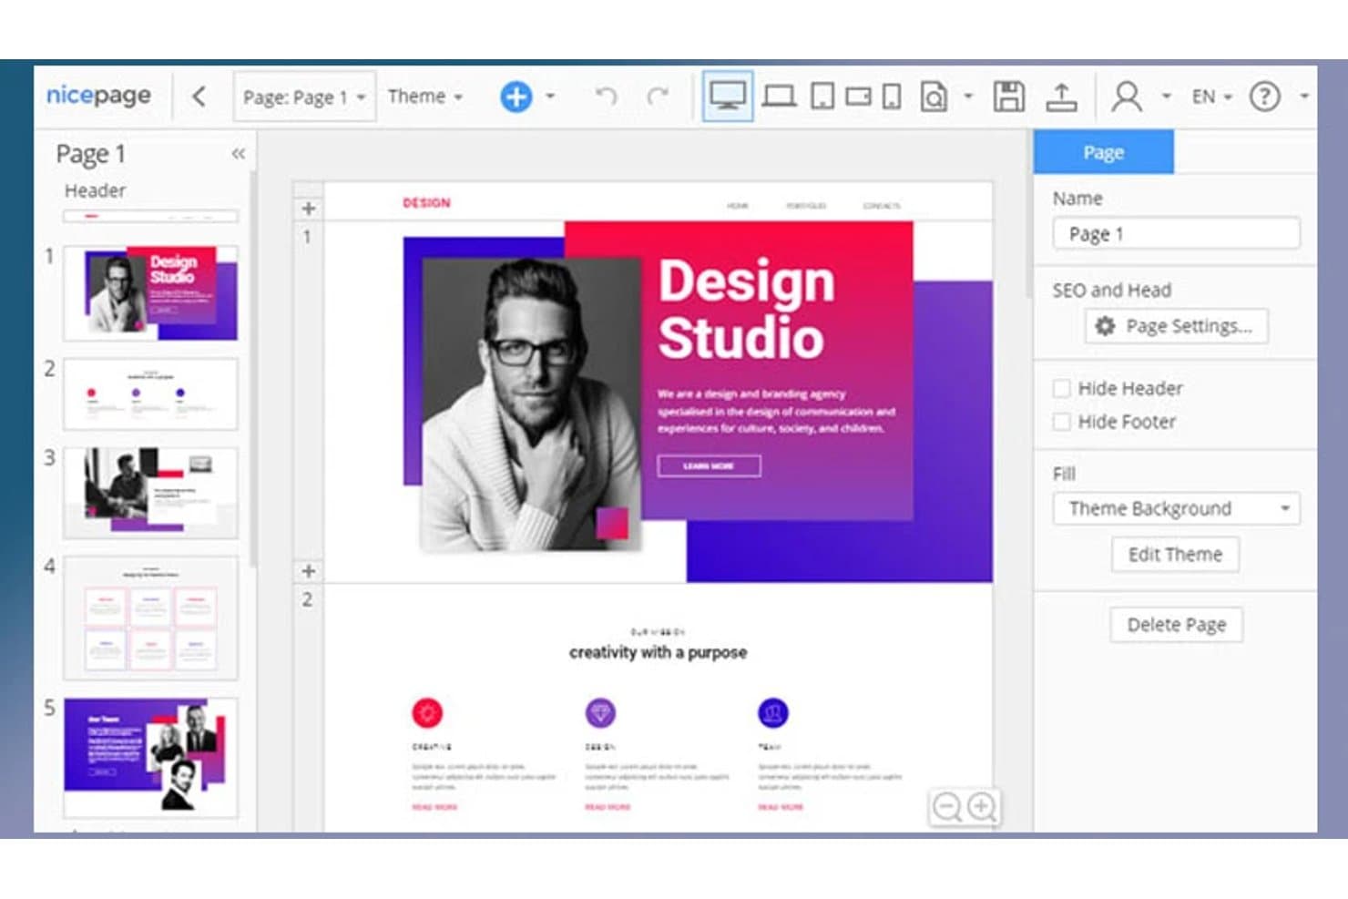Save the project with floppy icon
This screenshot has width=1348, height=899.
[1008, 96]
